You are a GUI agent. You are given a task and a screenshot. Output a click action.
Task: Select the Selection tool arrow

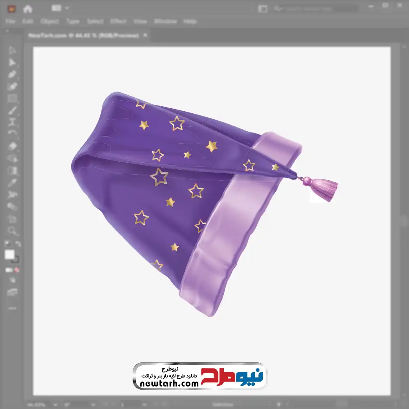point(12,51)
